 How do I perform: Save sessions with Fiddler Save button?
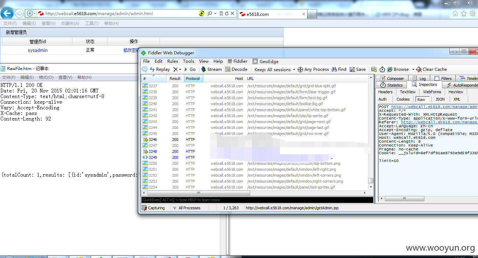(x=358, y=69)
